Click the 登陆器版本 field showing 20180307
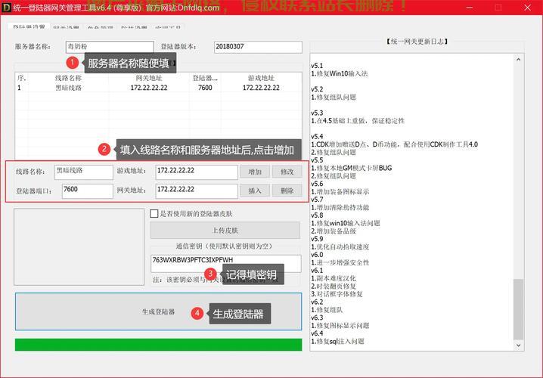Screen dimensions: 543x378 [258, 47]
